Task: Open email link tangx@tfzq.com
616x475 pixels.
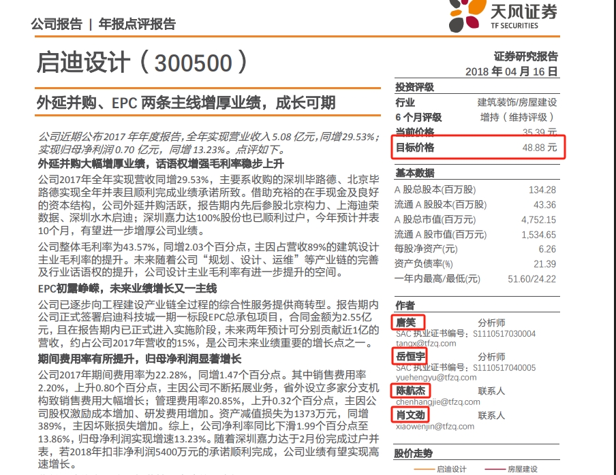Action: (426, 343)
